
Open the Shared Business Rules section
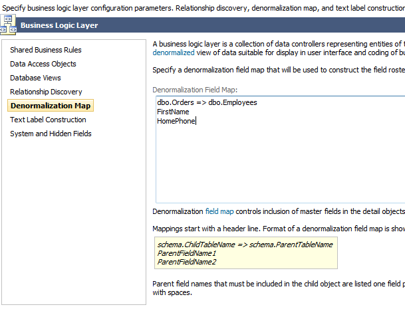[x=45, y=50]
